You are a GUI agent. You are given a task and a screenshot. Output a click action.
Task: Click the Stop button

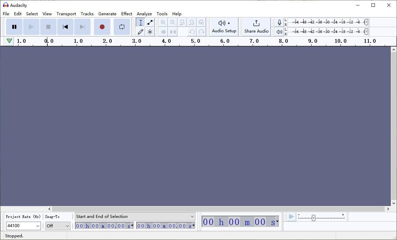coord(48,27)
